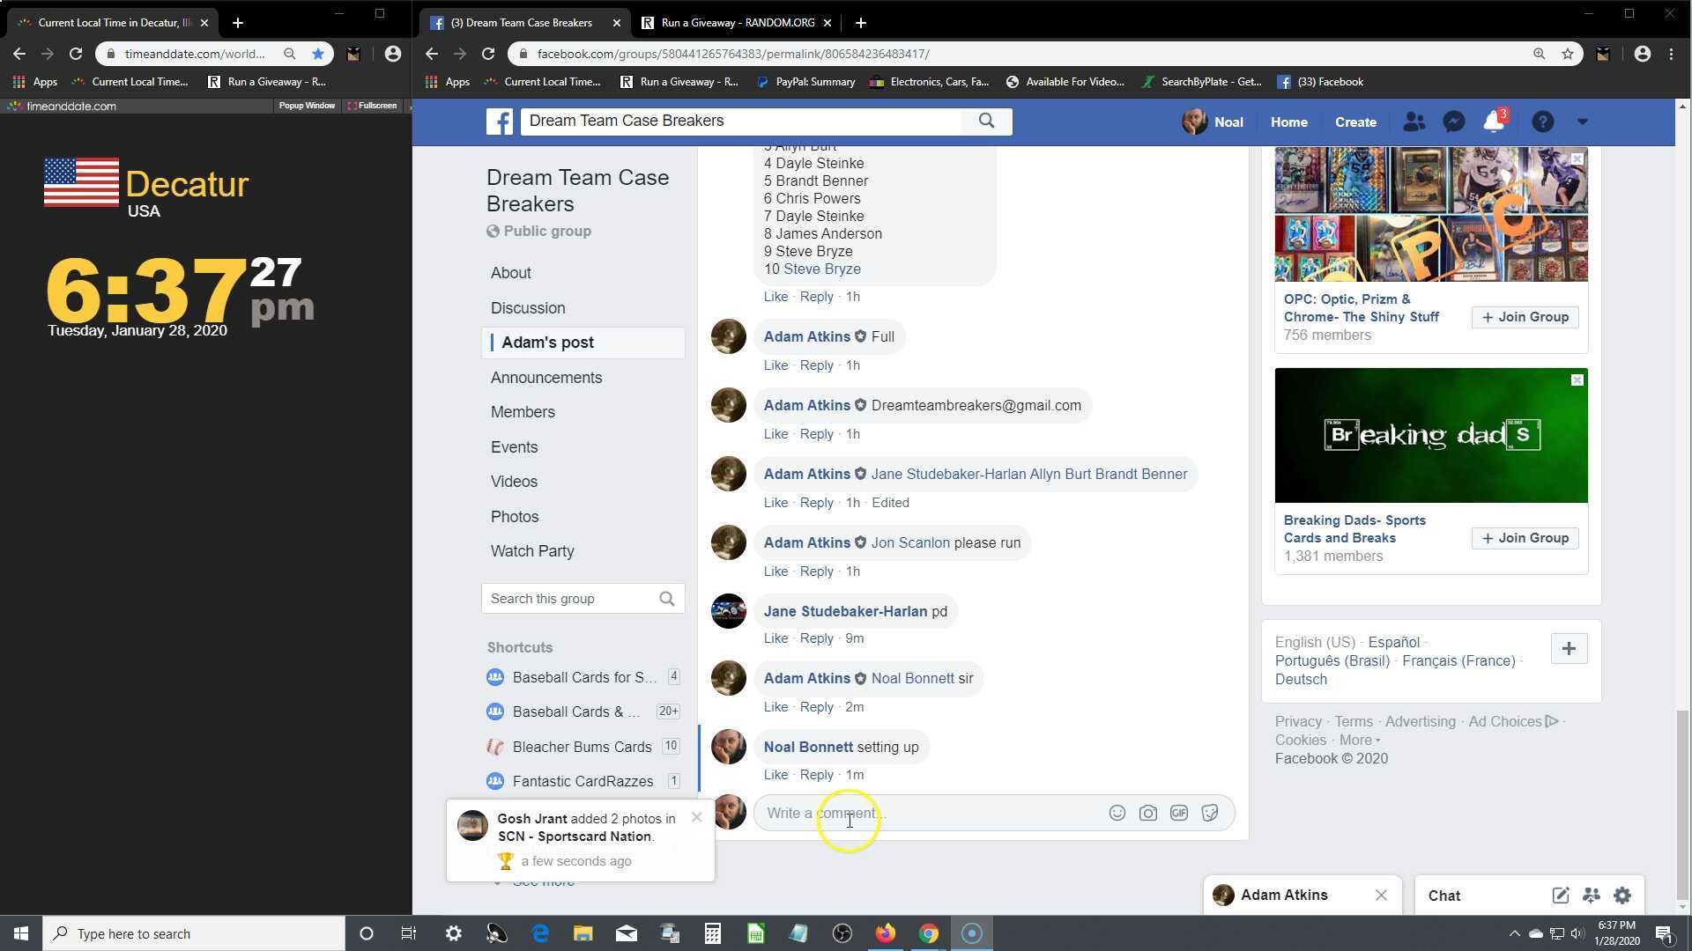Add a language with the plus button

tap(1569, 649)
